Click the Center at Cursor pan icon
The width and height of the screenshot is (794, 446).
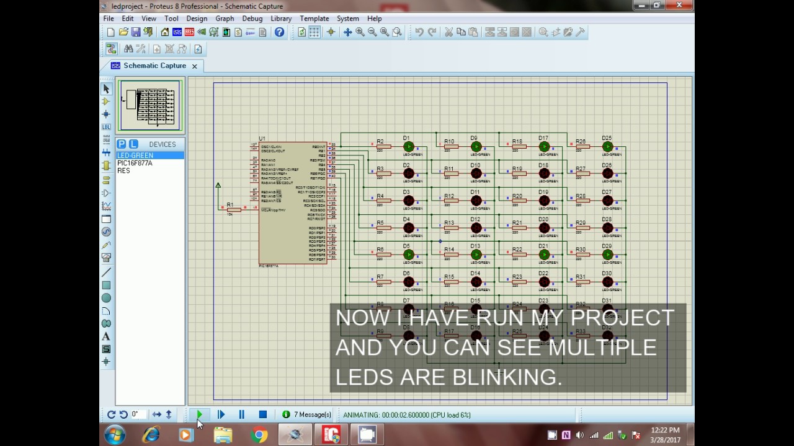click(x=347, y=32)
